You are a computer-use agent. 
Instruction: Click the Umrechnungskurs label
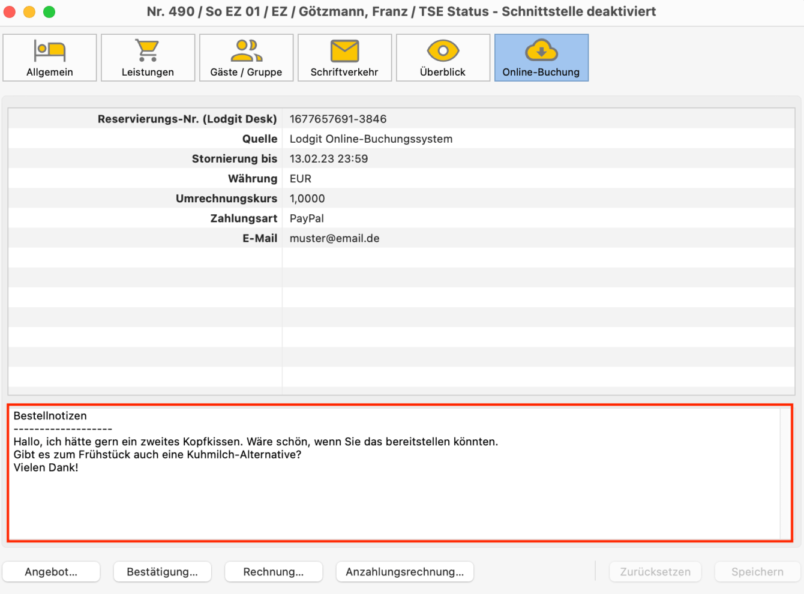(x=227, y=198)
